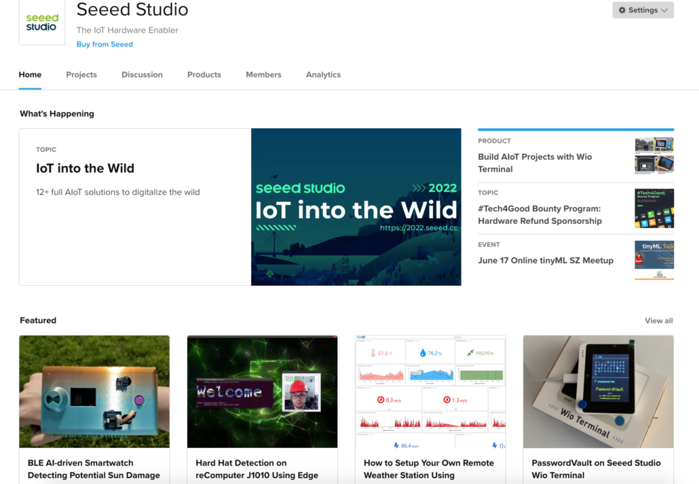This screenshot has width=699, height=484.
Task: Click the Buy from Seeed link
Action: (105, 44)
